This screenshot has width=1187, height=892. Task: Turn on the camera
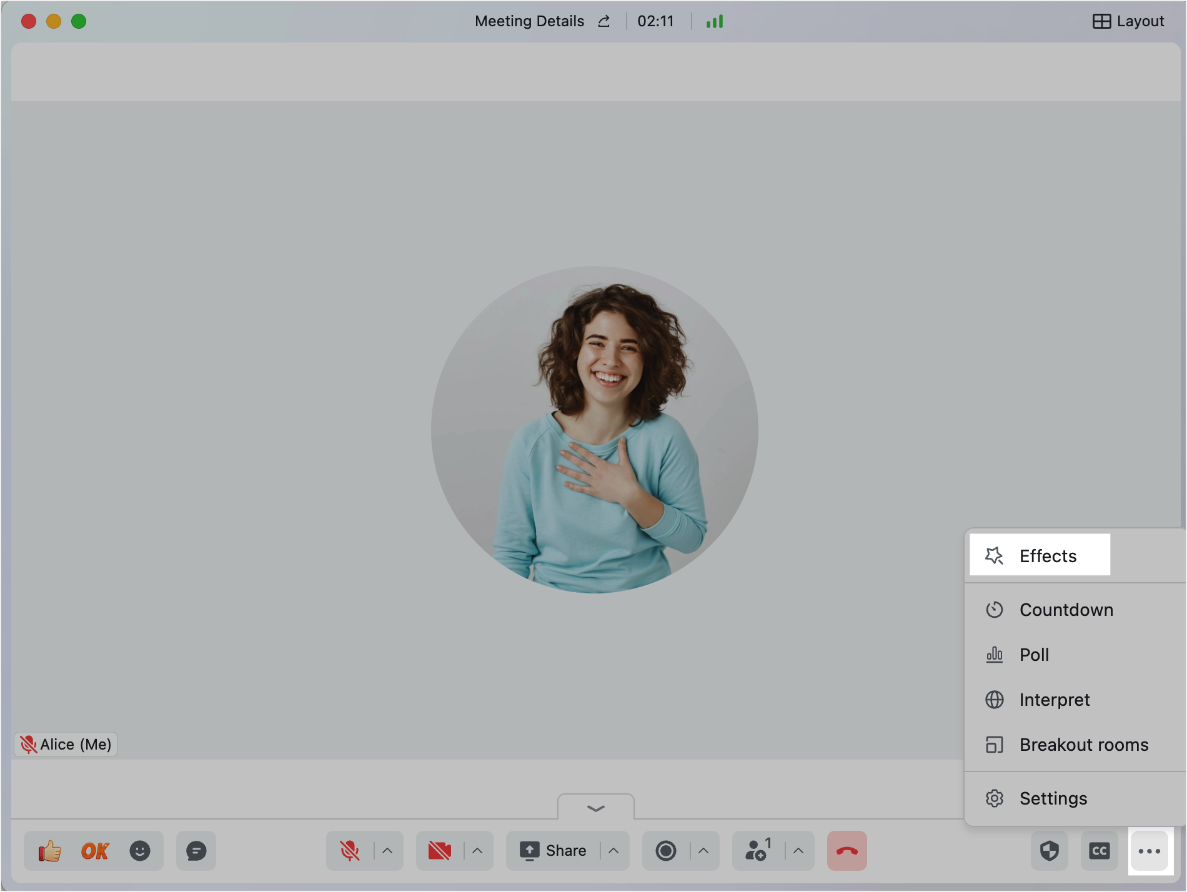pyautogui.click(x=440, y=851)
